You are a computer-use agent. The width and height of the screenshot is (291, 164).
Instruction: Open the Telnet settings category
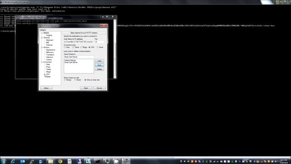coord(49,69)
